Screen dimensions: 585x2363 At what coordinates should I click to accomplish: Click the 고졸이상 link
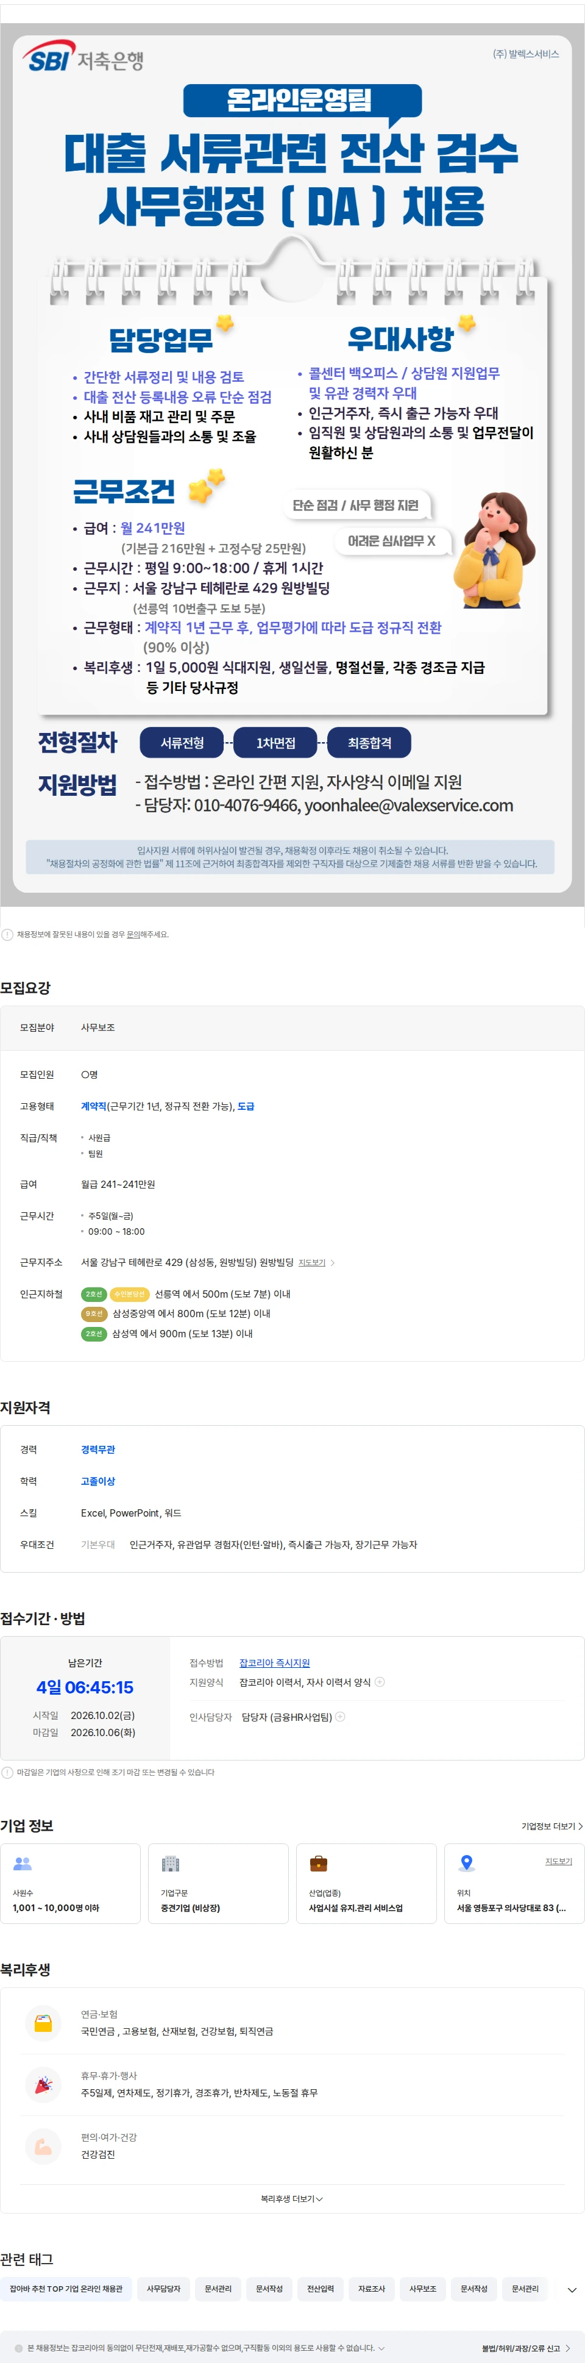click(98, 1481)
